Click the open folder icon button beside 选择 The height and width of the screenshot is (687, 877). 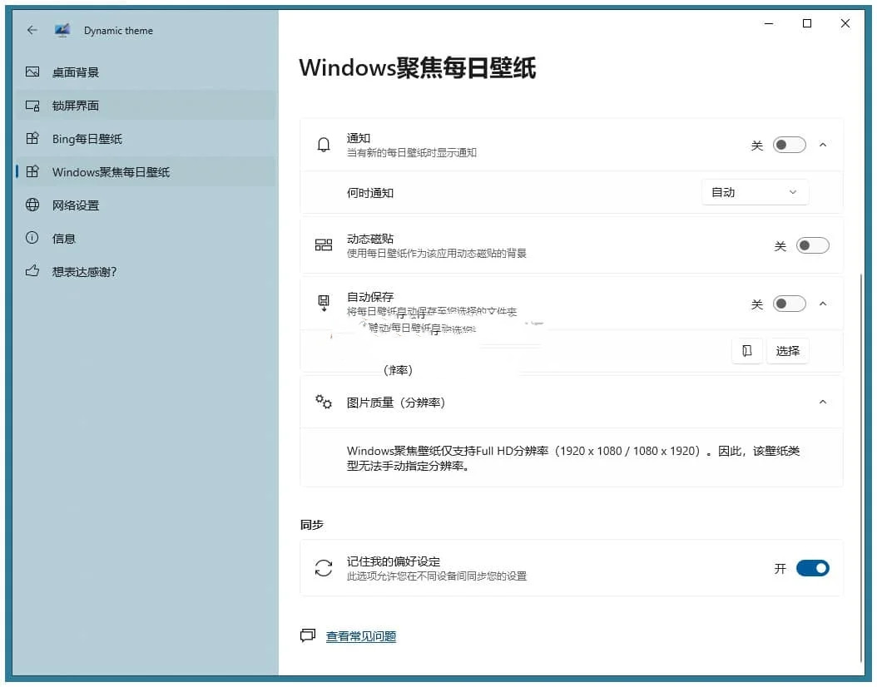coord(746,351)
